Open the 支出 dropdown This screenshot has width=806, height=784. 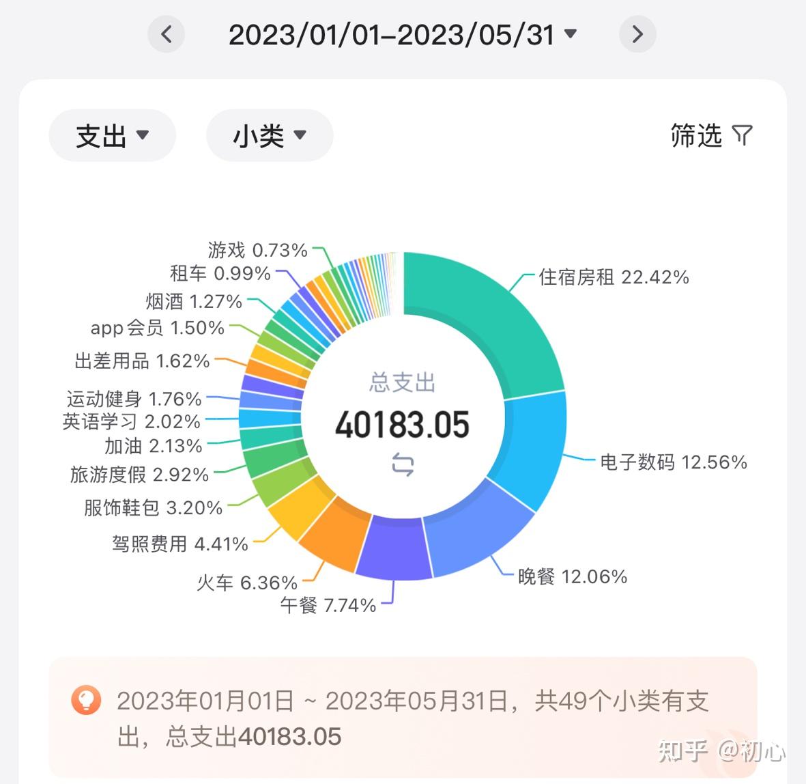111,135
